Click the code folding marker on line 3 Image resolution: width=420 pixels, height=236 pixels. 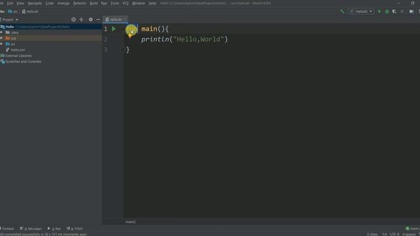tap(123, 50)
